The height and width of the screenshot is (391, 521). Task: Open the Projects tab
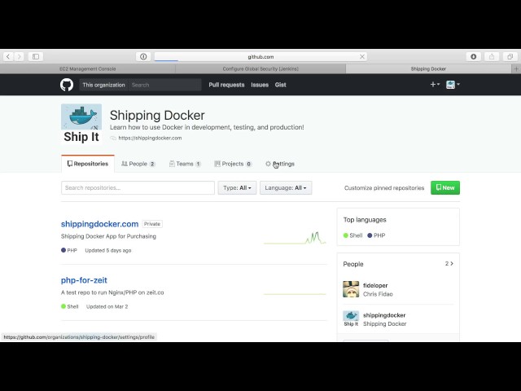click(x=234, y=164)
